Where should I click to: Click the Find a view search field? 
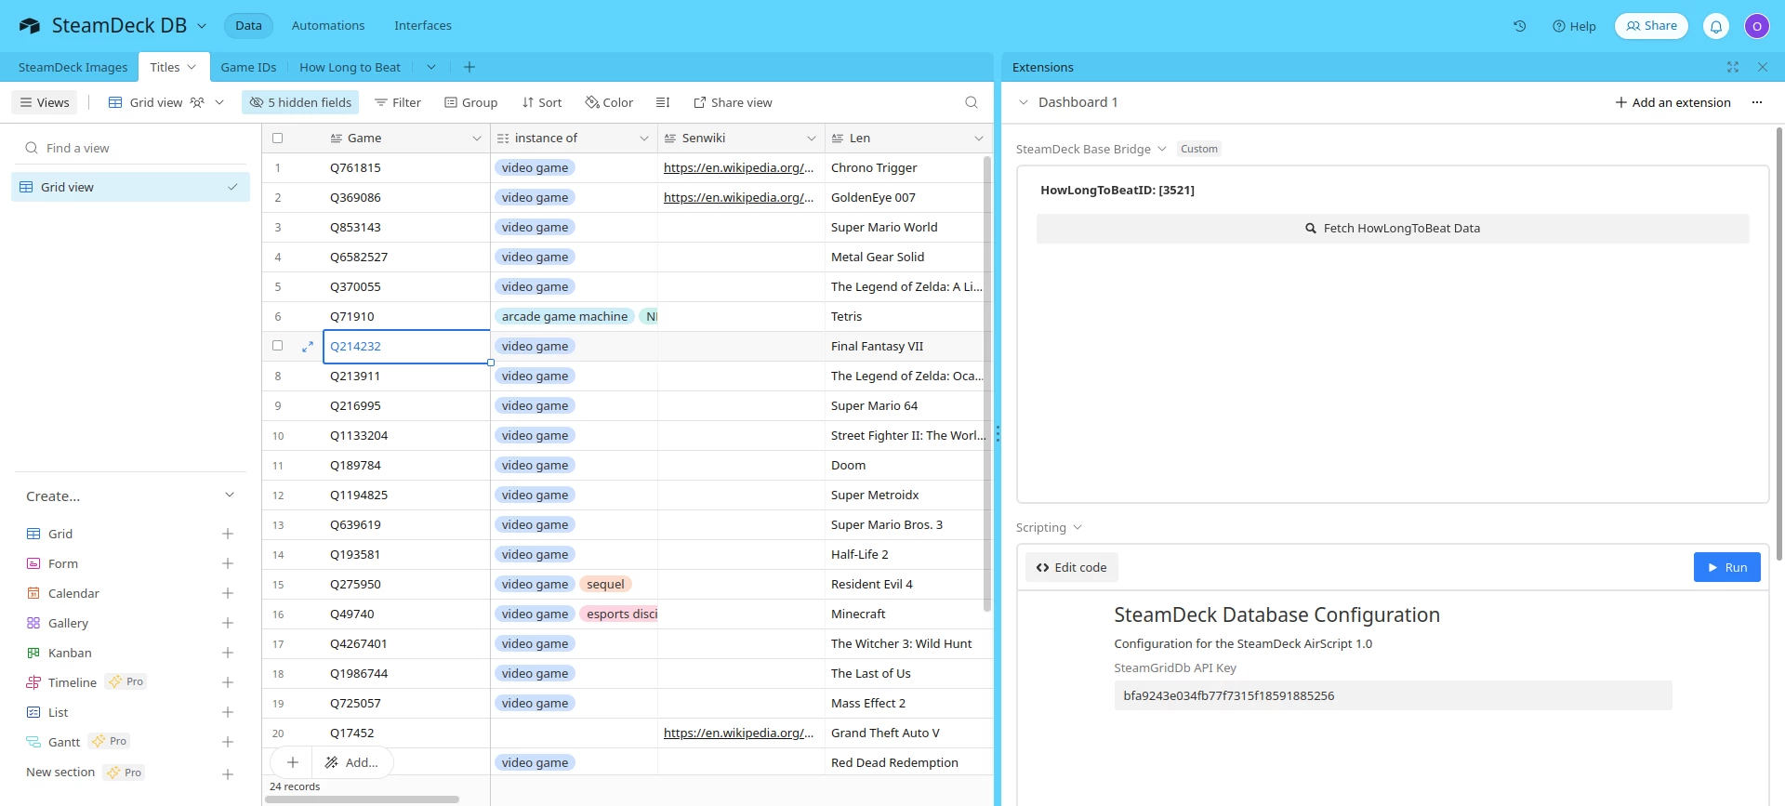pyautogui.click(x=131, y=148)
